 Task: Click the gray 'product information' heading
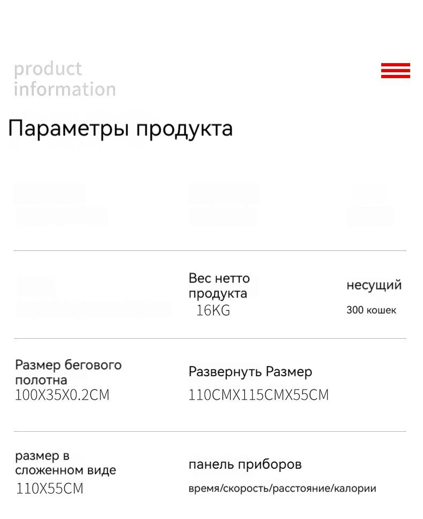(x=64, y=79)
